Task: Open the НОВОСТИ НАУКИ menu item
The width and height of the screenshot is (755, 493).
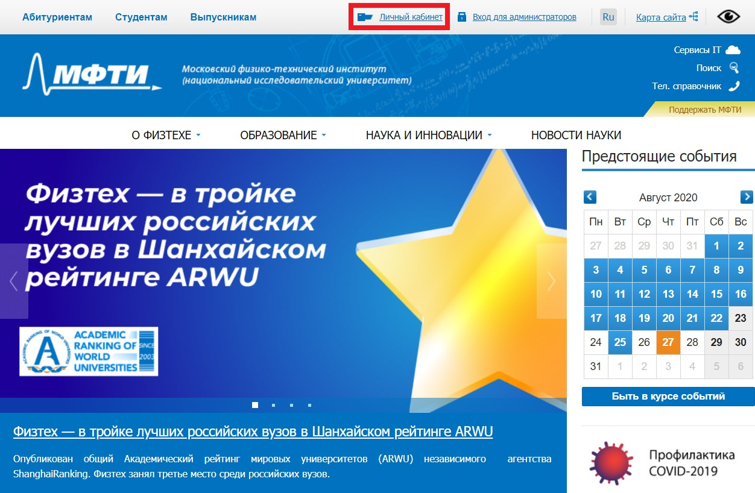Action: click(576, 135)
